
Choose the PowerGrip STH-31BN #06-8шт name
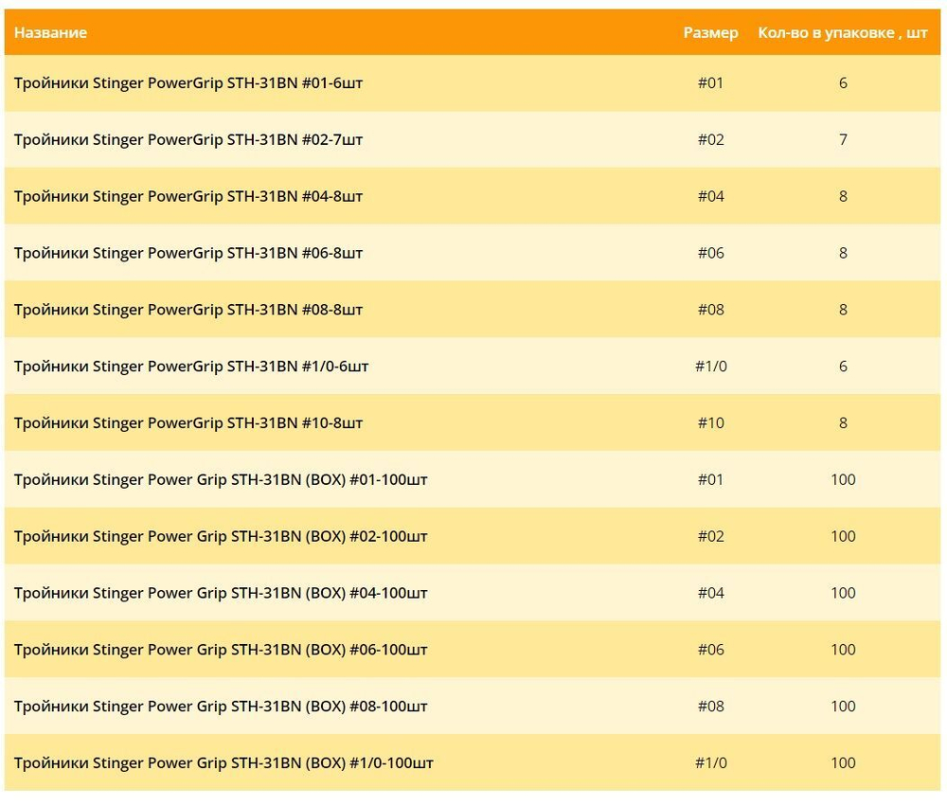point(188,253)
